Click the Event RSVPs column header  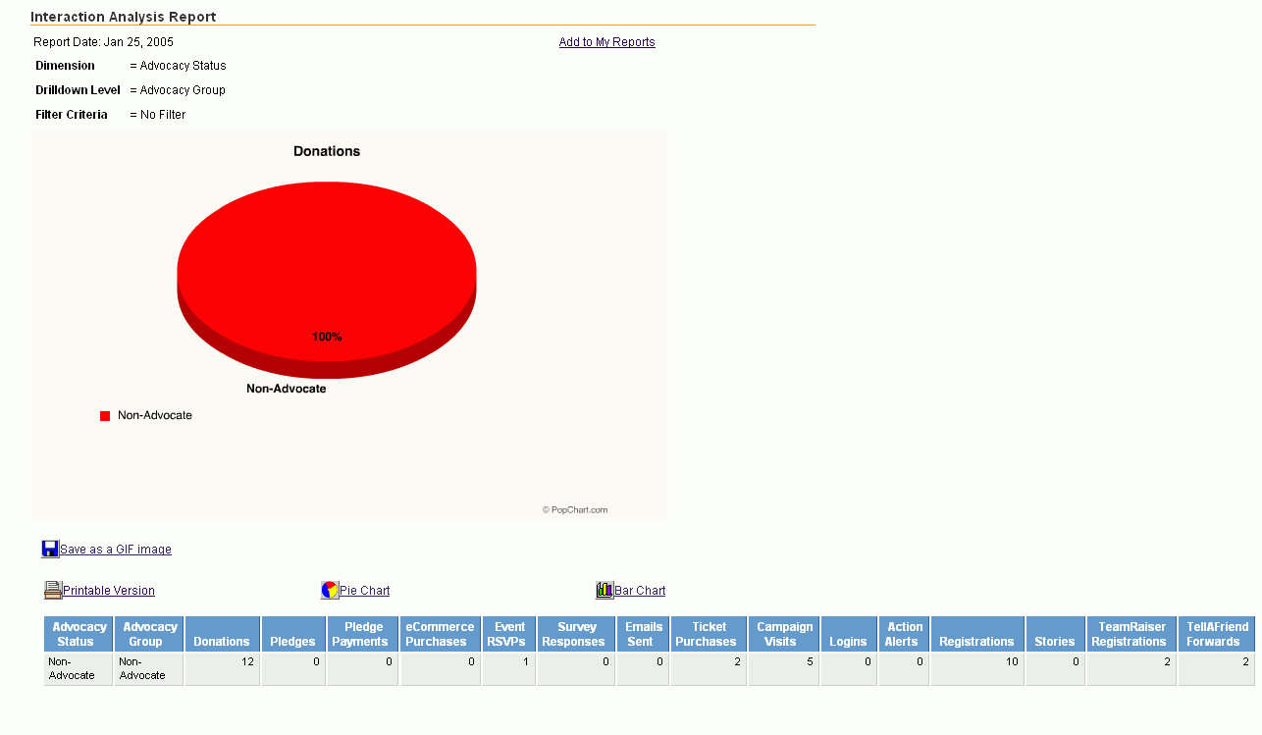pyautogui.click(x=509, y=634)
